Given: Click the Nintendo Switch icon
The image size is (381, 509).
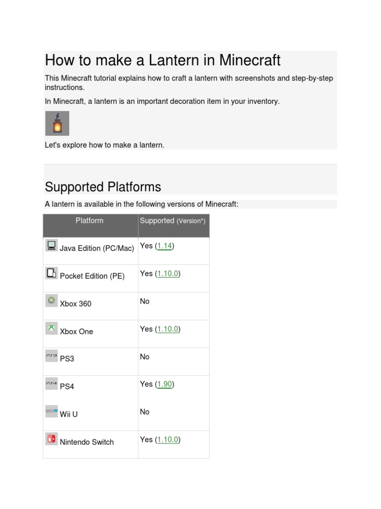Looking at the screenshot, I should tap(51, 439).
